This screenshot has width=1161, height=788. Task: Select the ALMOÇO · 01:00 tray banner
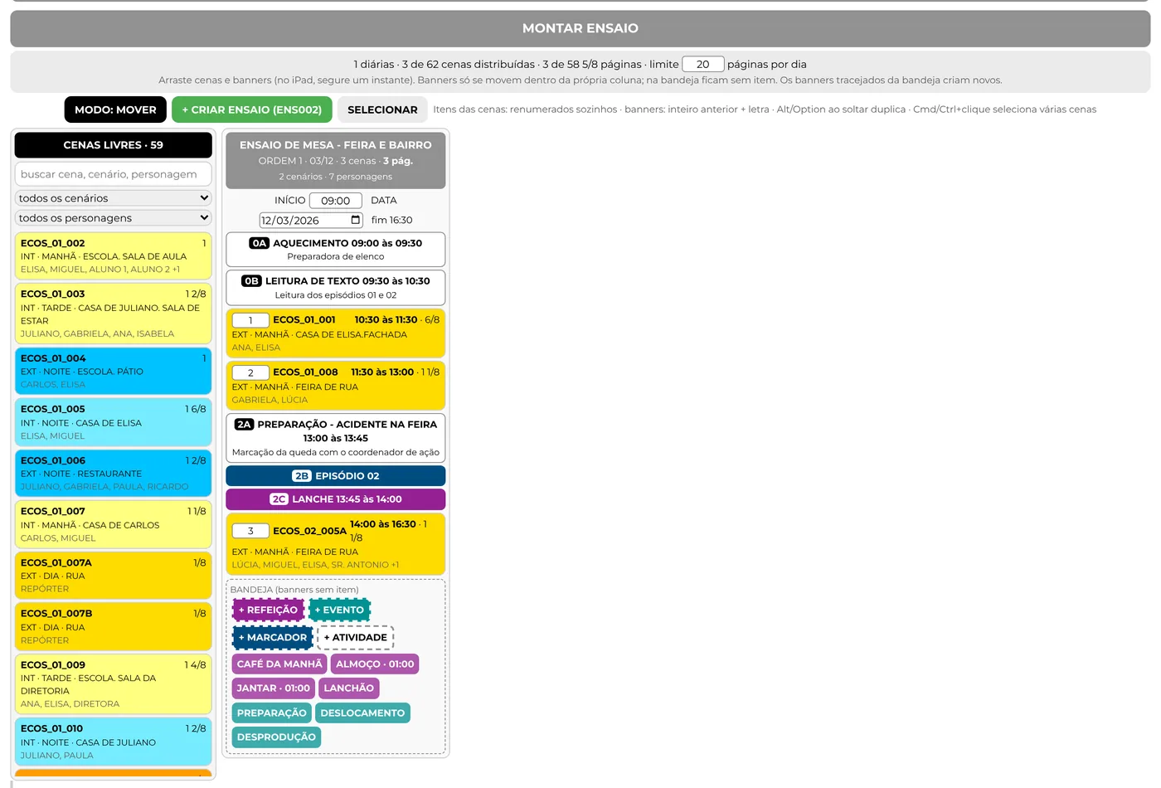[x=375, y=664]
